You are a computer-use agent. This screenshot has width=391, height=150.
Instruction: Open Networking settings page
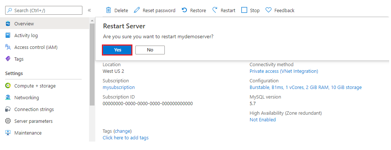click(26, 98)
